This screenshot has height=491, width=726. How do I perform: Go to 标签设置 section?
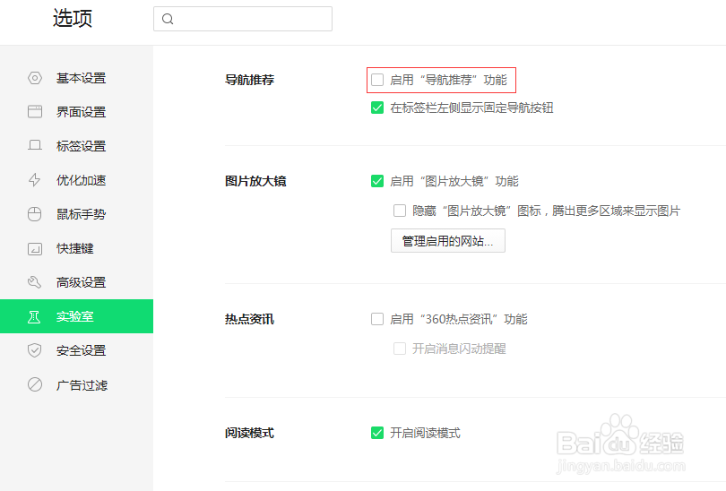click(x=76, y=146)
